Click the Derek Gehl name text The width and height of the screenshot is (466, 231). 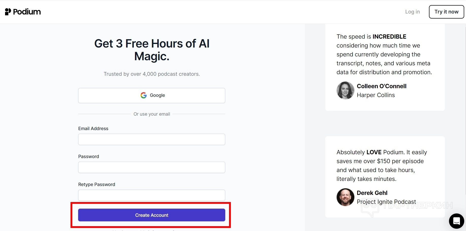pyautogui.click(x=372, y=193)
